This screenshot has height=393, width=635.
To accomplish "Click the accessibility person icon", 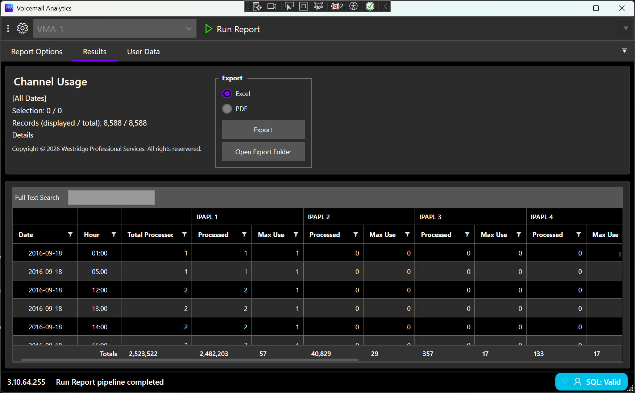I will coord(353,6).
